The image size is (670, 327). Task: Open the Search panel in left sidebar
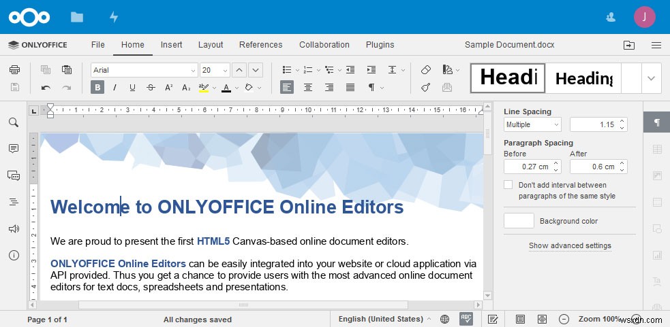click(14, 122)
